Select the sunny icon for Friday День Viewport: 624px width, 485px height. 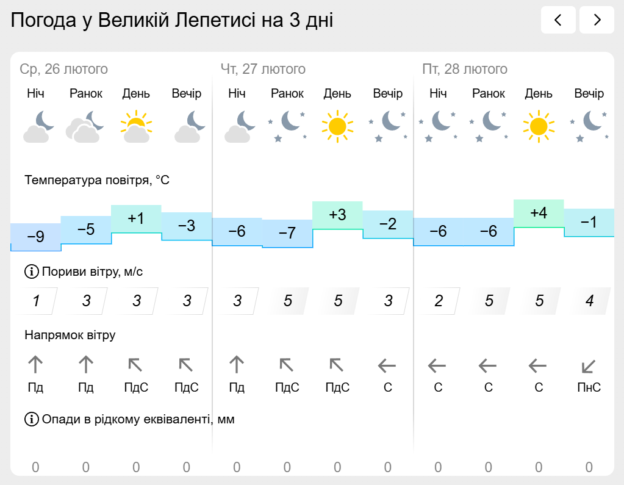click(x=539, y=126)
